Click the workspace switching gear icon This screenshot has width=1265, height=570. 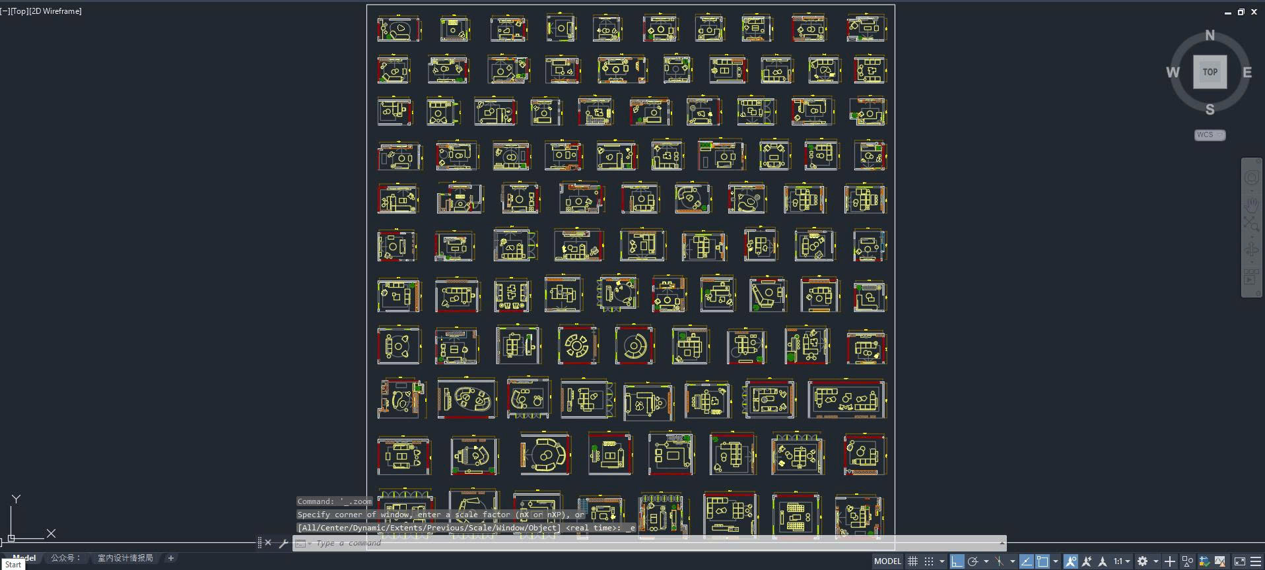(1143, 561)
